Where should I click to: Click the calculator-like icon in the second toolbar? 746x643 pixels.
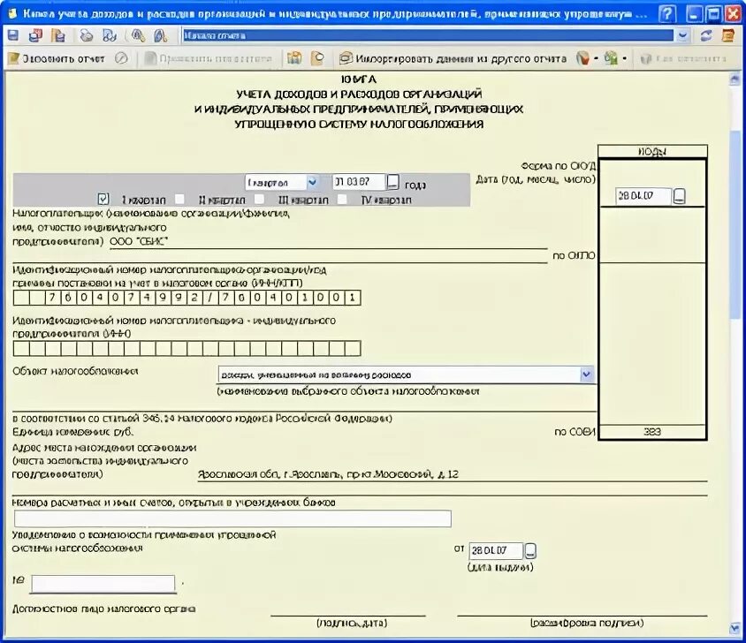pyautogui.click(x=294, y=58)
